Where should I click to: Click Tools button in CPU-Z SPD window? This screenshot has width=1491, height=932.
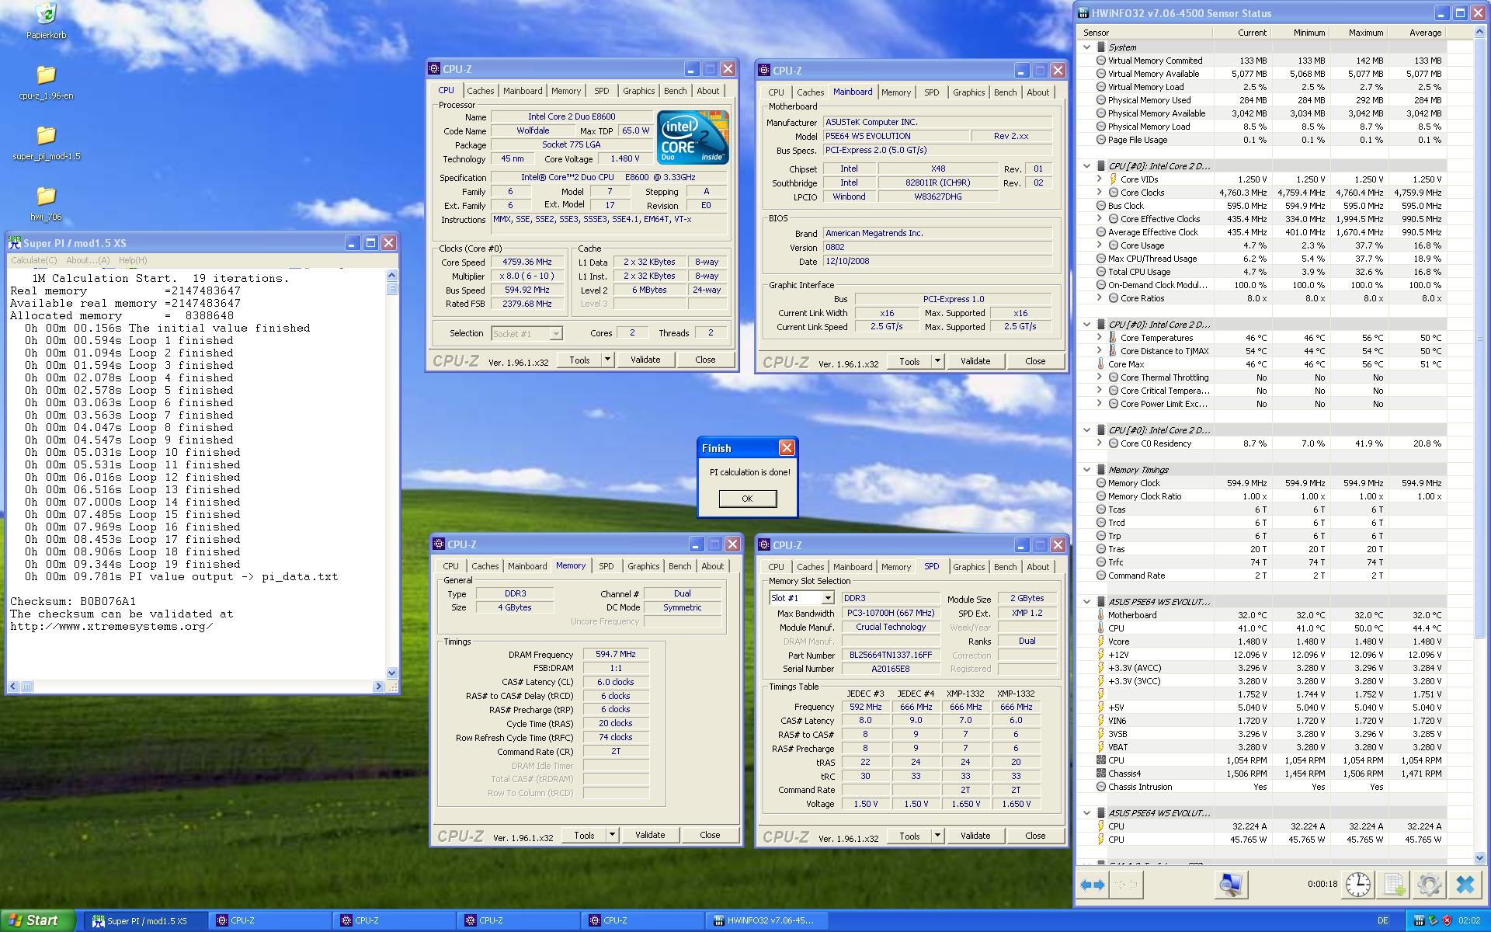tap(909, 836)
